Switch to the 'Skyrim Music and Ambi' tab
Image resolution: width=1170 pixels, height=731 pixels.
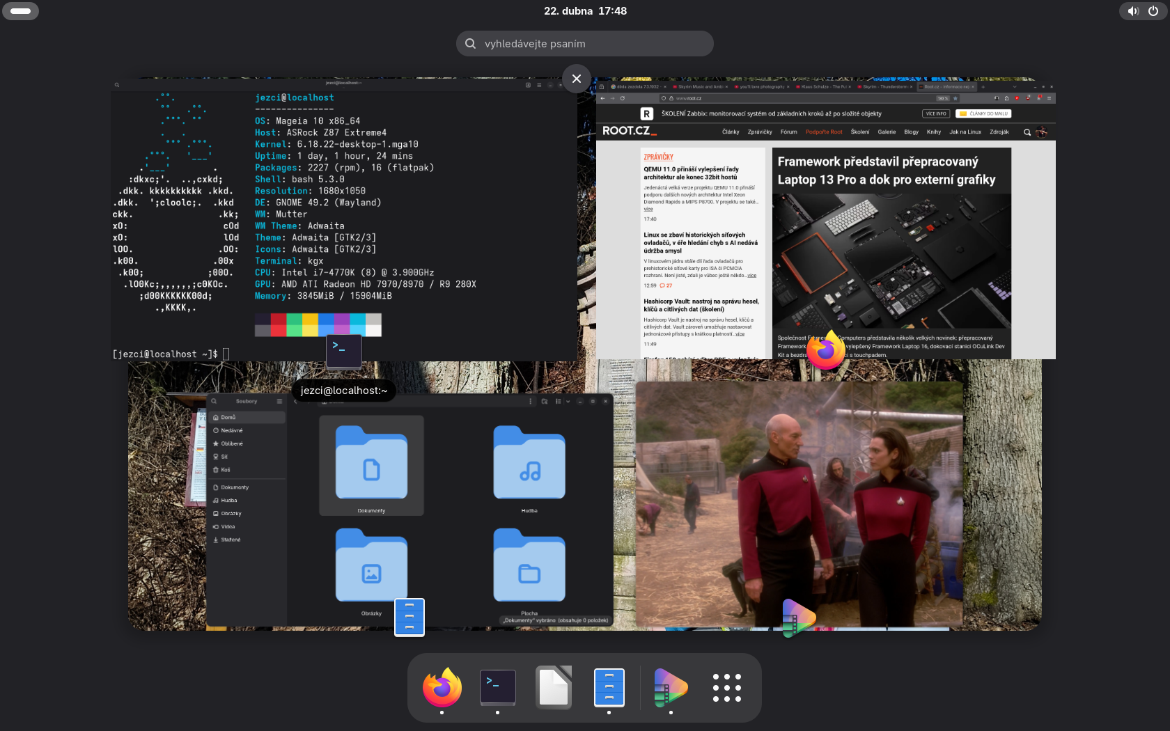700,87
